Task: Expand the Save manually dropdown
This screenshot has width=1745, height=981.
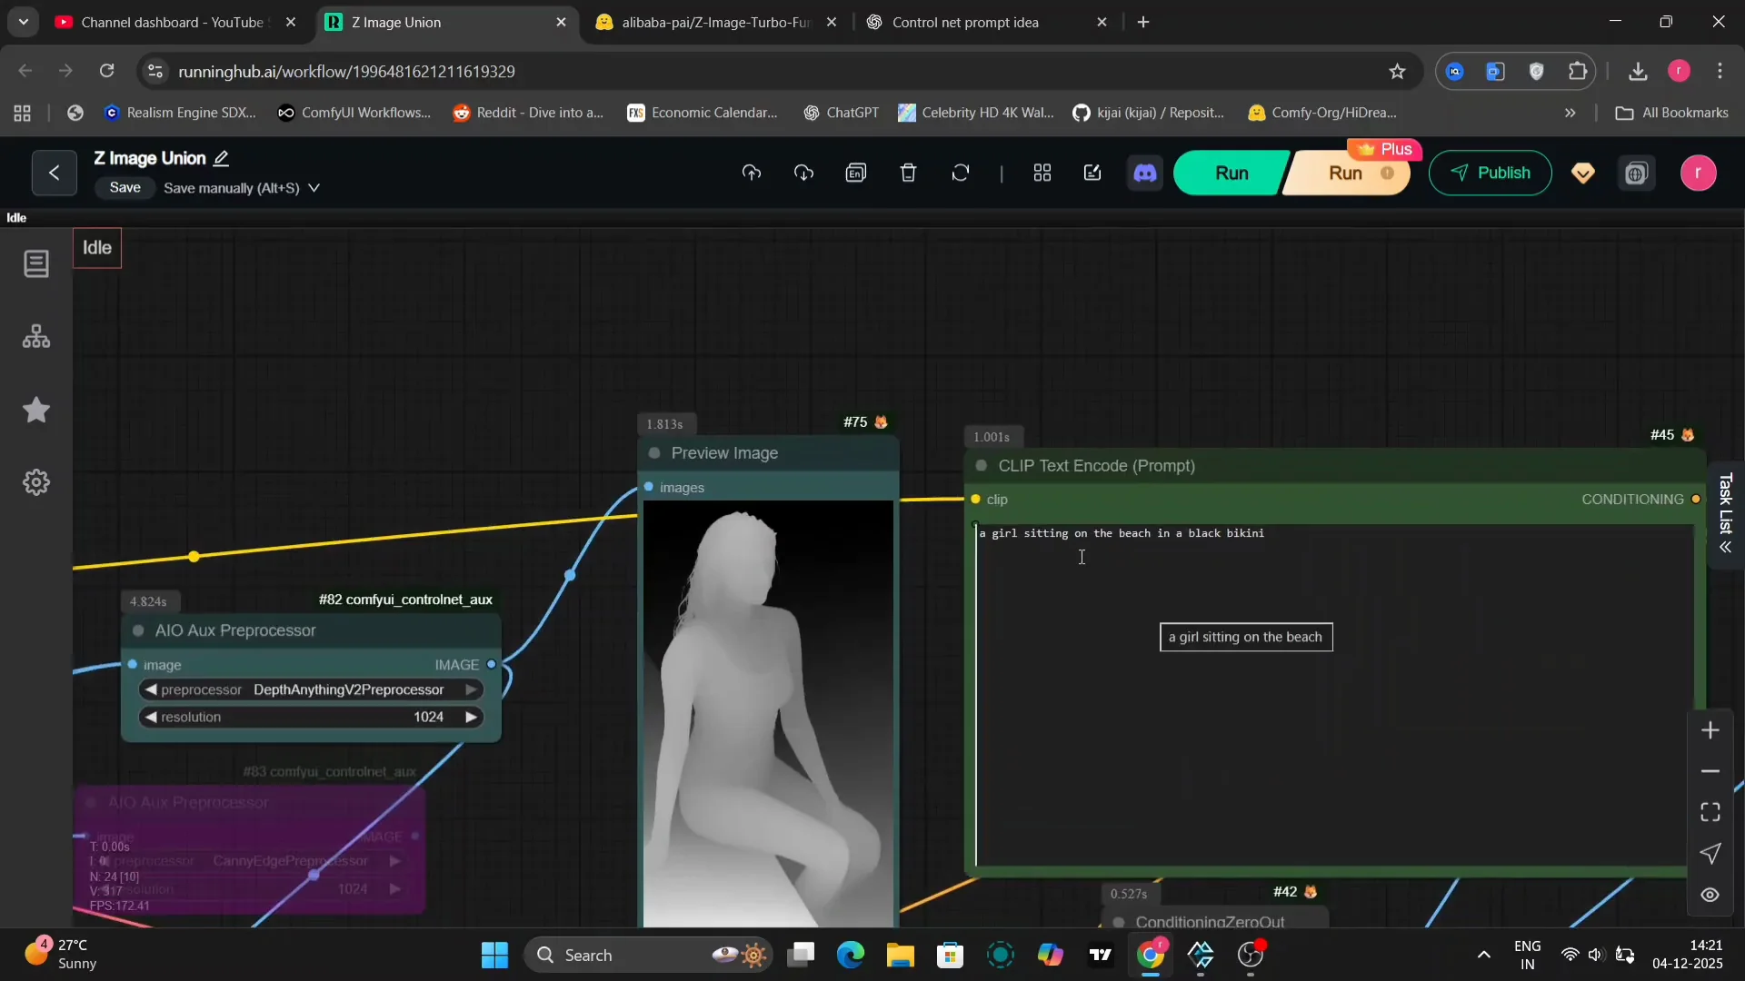Action: pyautogui.click(x=314, y=188)
